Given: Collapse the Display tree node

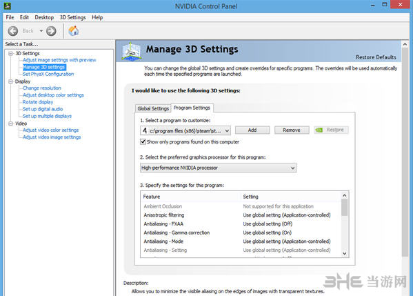Looking at the screenshot, I should pos(11,81).
